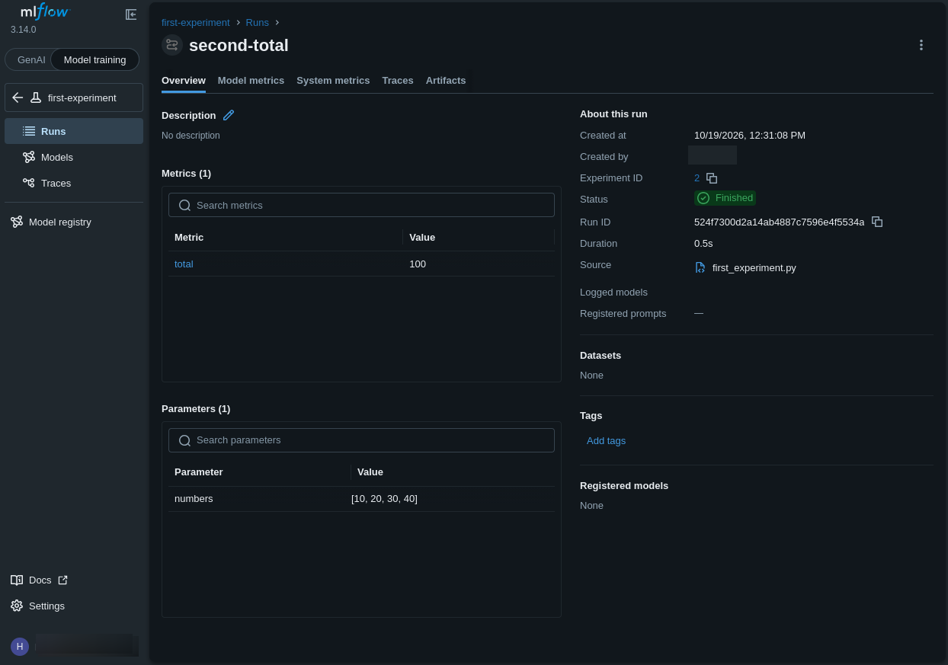Select the Overview tab
This screenshot has height=665, width=948.
coord(184,80)
